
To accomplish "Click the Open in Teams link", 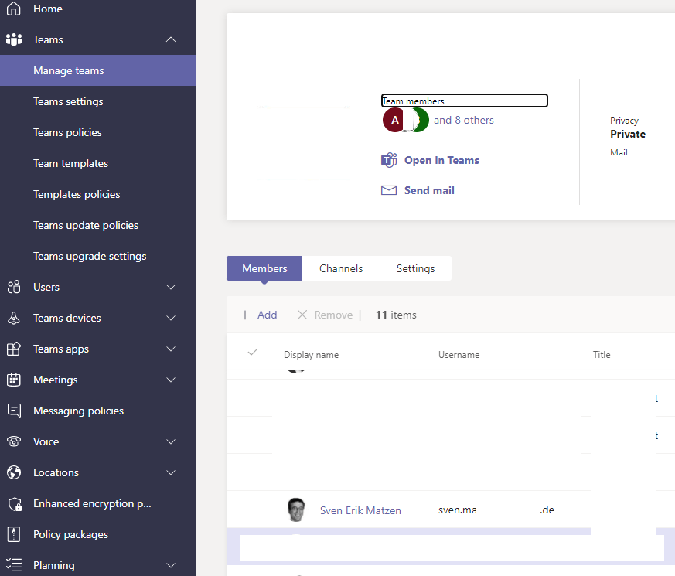I will tap(441, 160).
